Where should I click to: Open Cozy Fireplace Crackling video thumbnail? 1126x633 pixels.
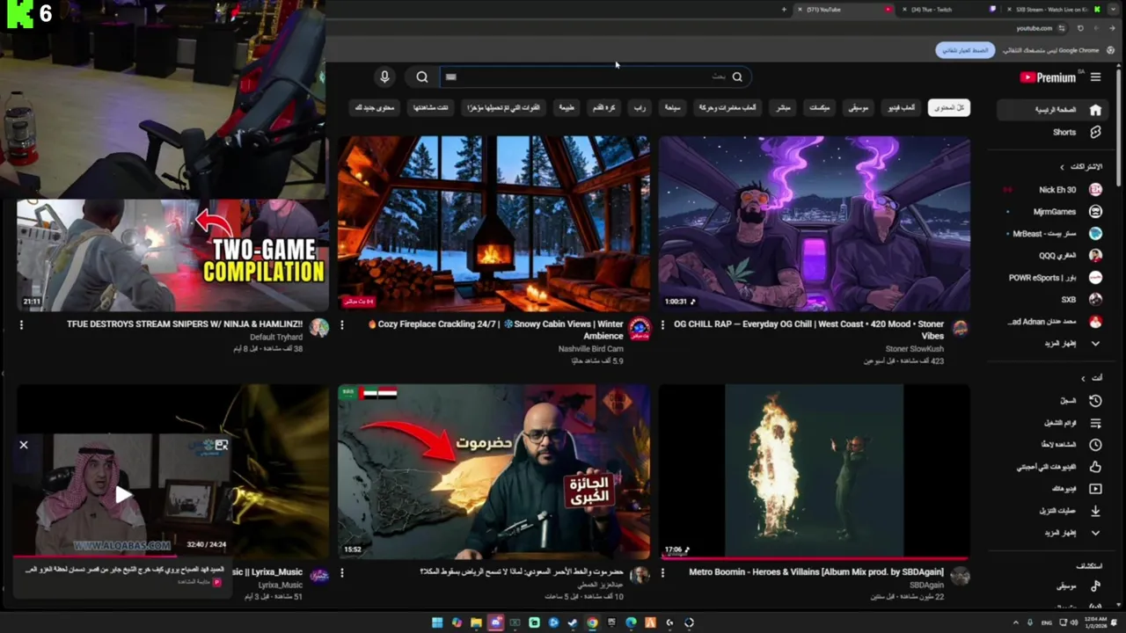click(494, 223)
